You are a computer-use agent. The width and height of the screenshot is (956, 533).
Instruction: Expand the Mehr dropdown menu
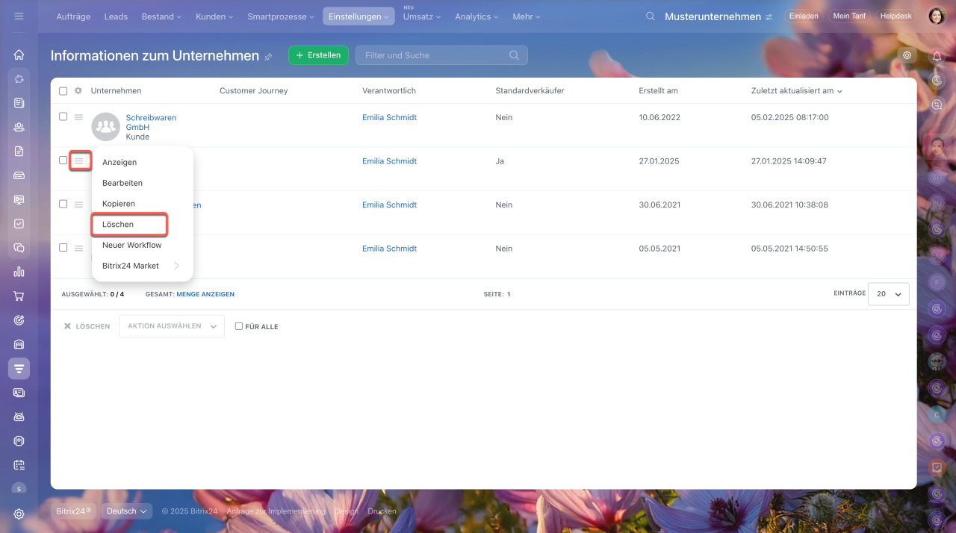tap(527, 16)
